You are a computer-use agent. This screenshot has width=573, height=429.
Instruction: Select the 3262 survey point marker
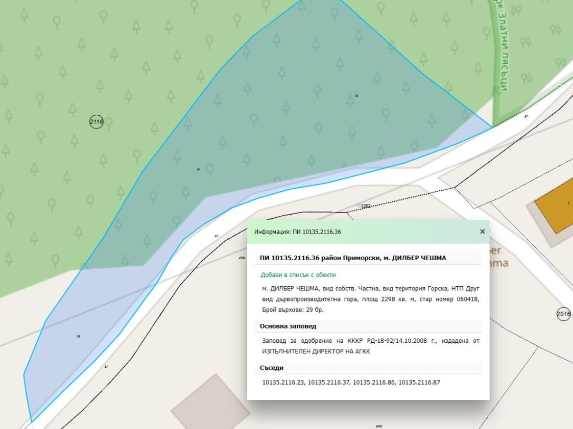365,206
